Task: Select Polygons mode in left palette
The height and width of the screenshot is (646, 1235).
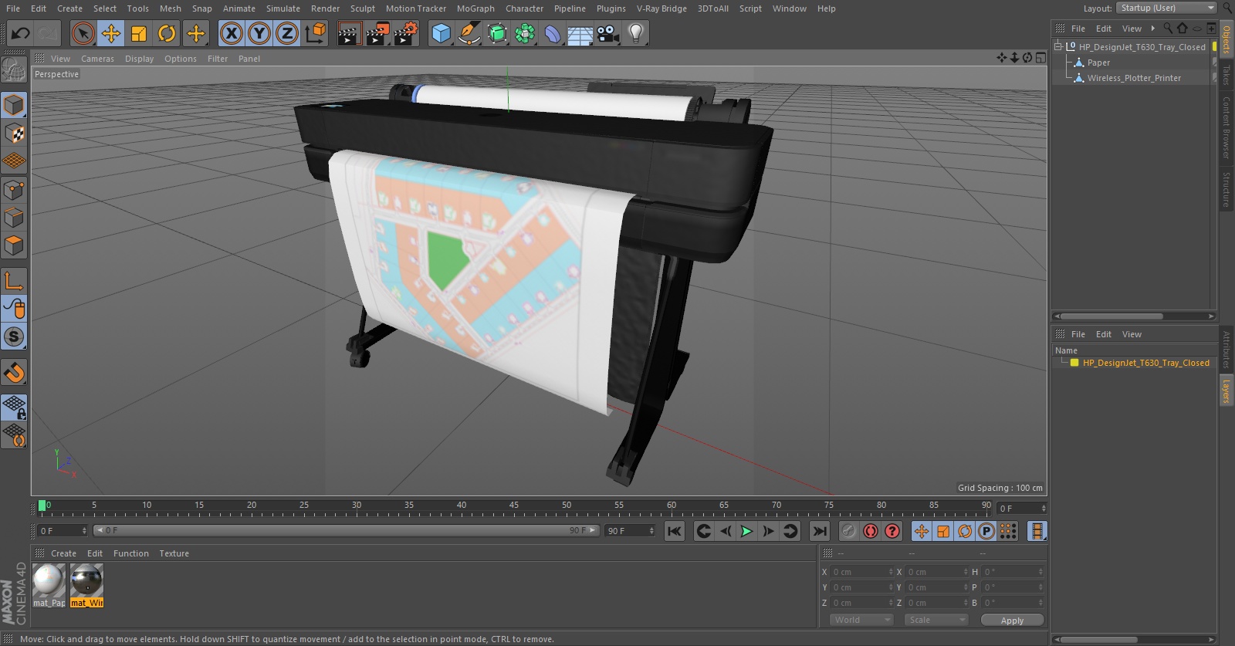Action: 14,245
